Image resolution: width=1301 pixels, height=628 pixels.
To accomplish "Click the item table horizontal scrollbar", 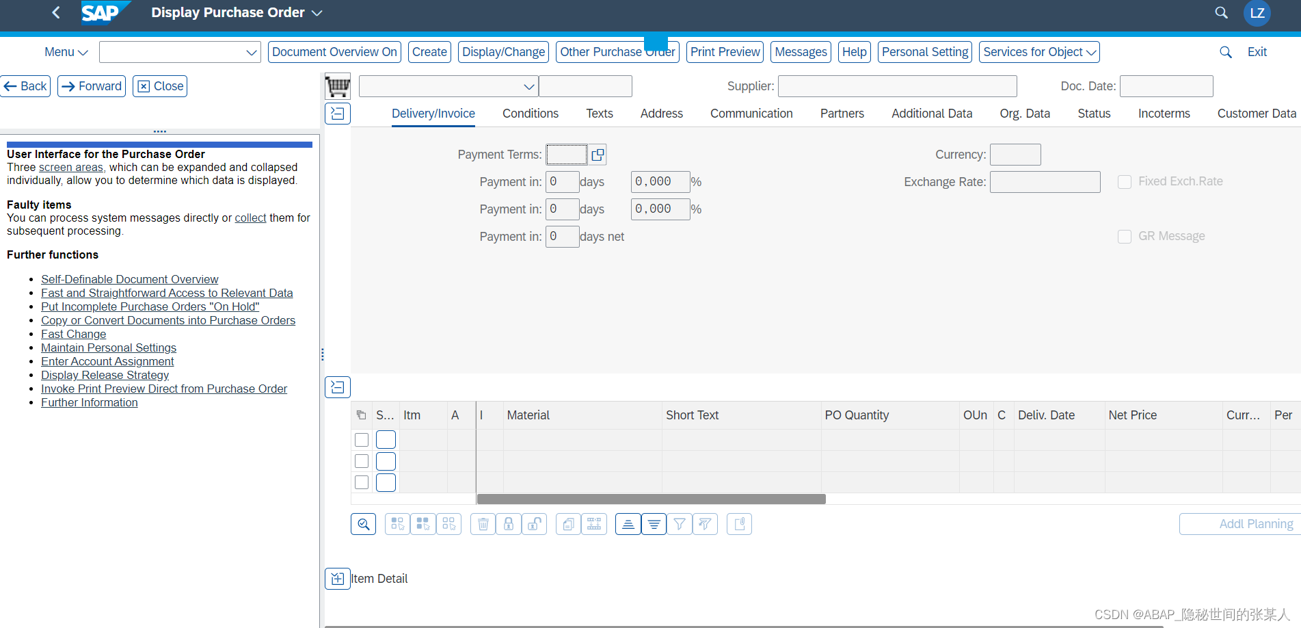I will tap(651, 499).
